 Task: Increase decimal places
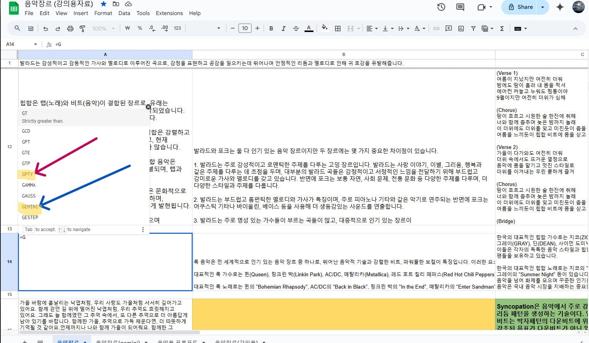(165, 28)
